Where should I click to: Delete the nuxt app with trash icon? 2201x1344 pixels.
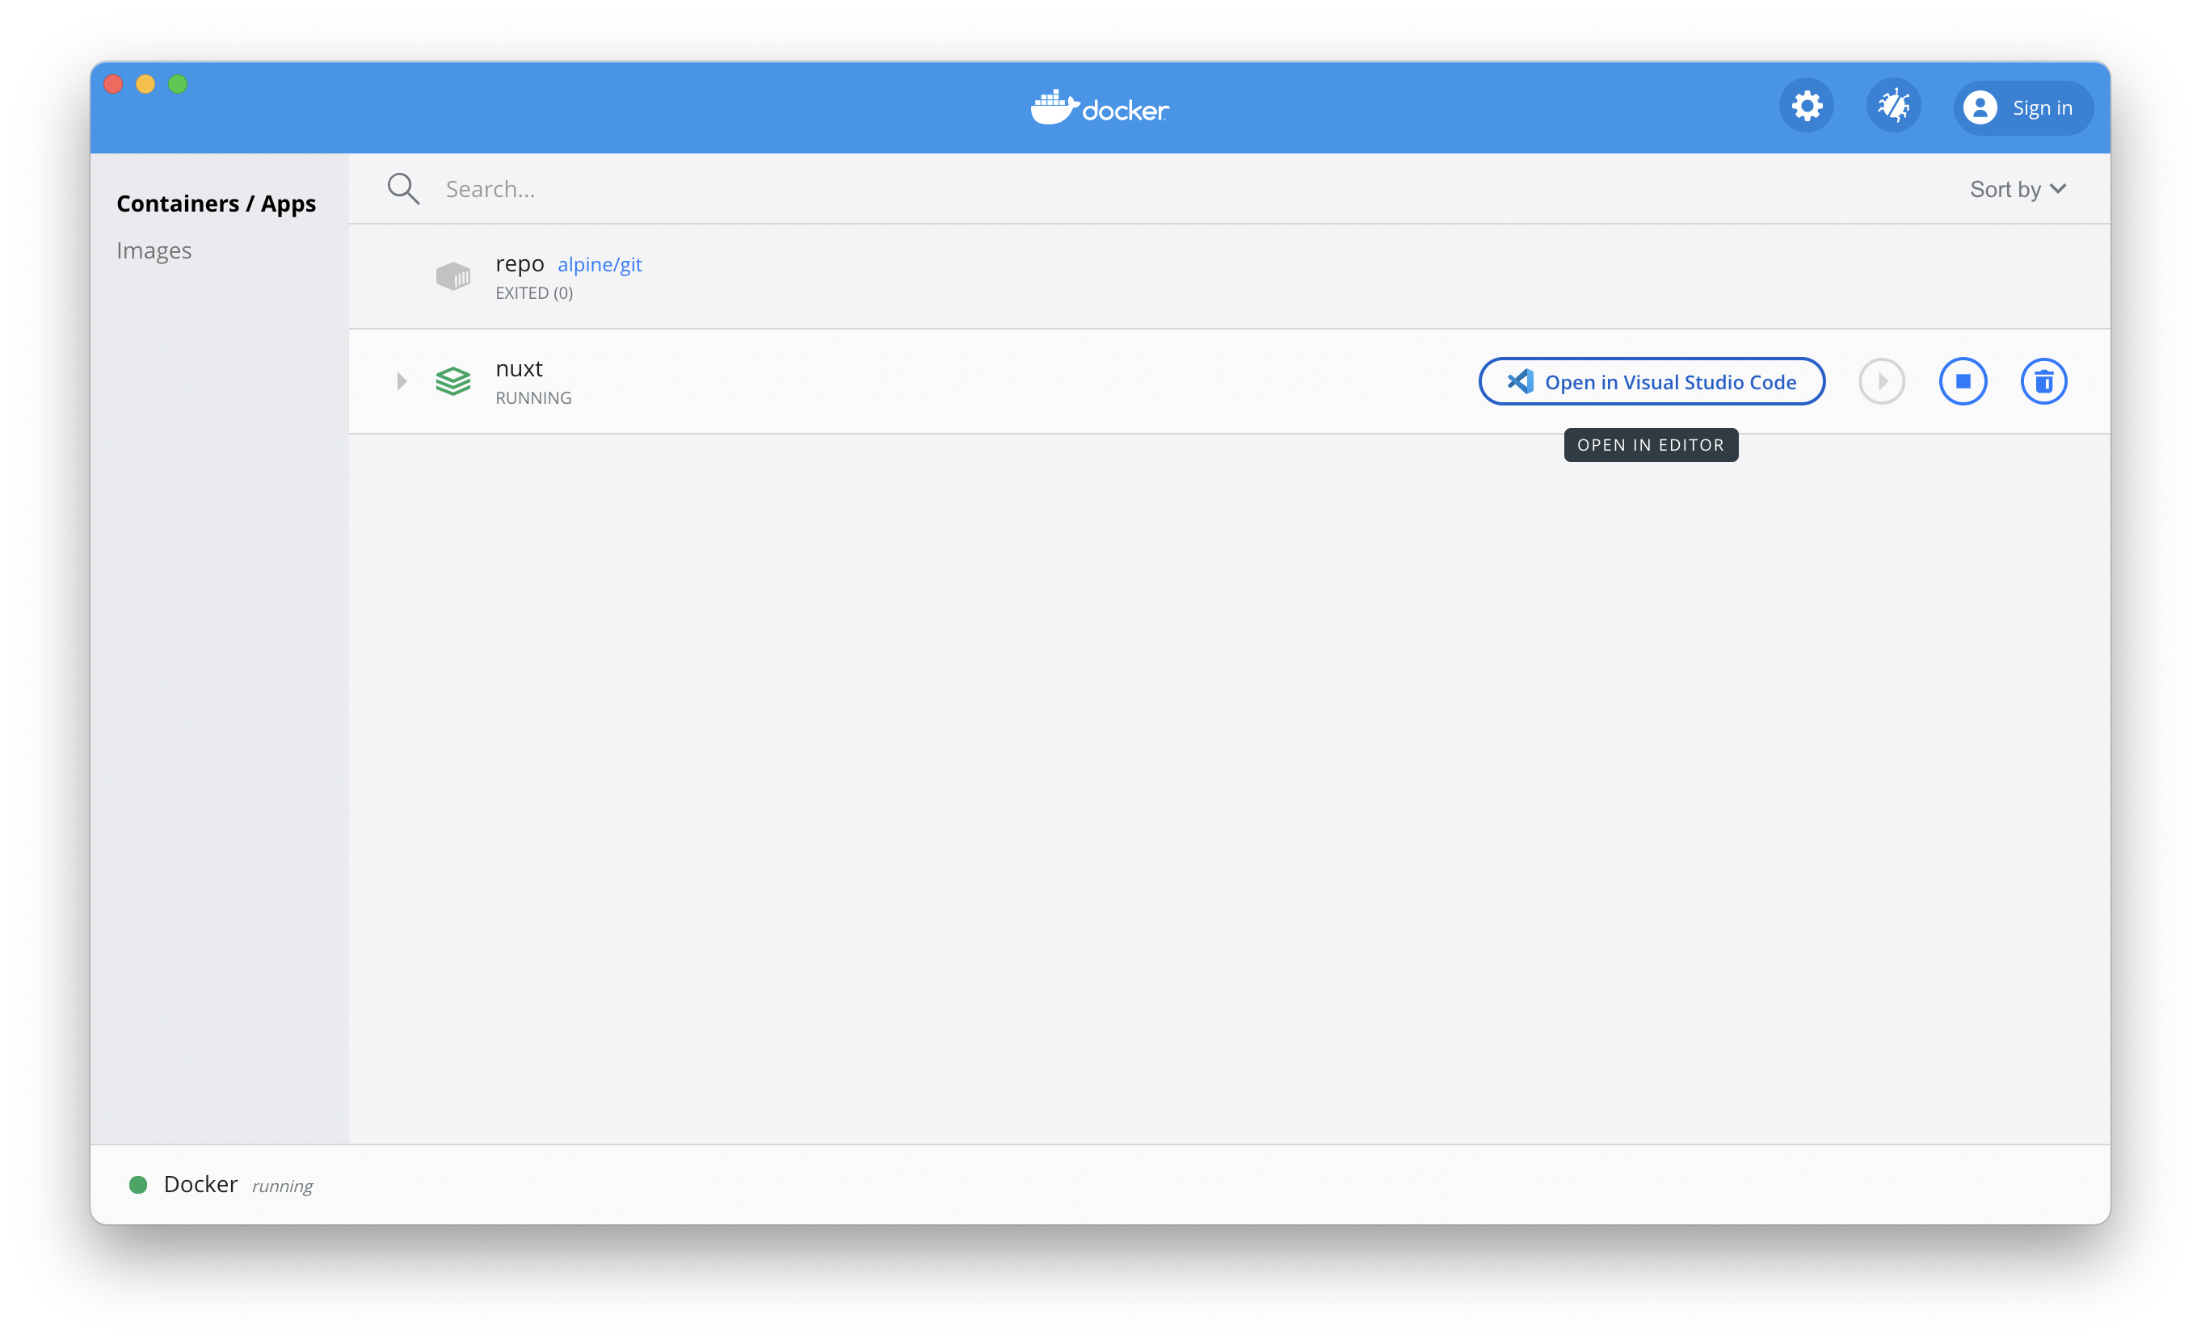pos(2043,381)
